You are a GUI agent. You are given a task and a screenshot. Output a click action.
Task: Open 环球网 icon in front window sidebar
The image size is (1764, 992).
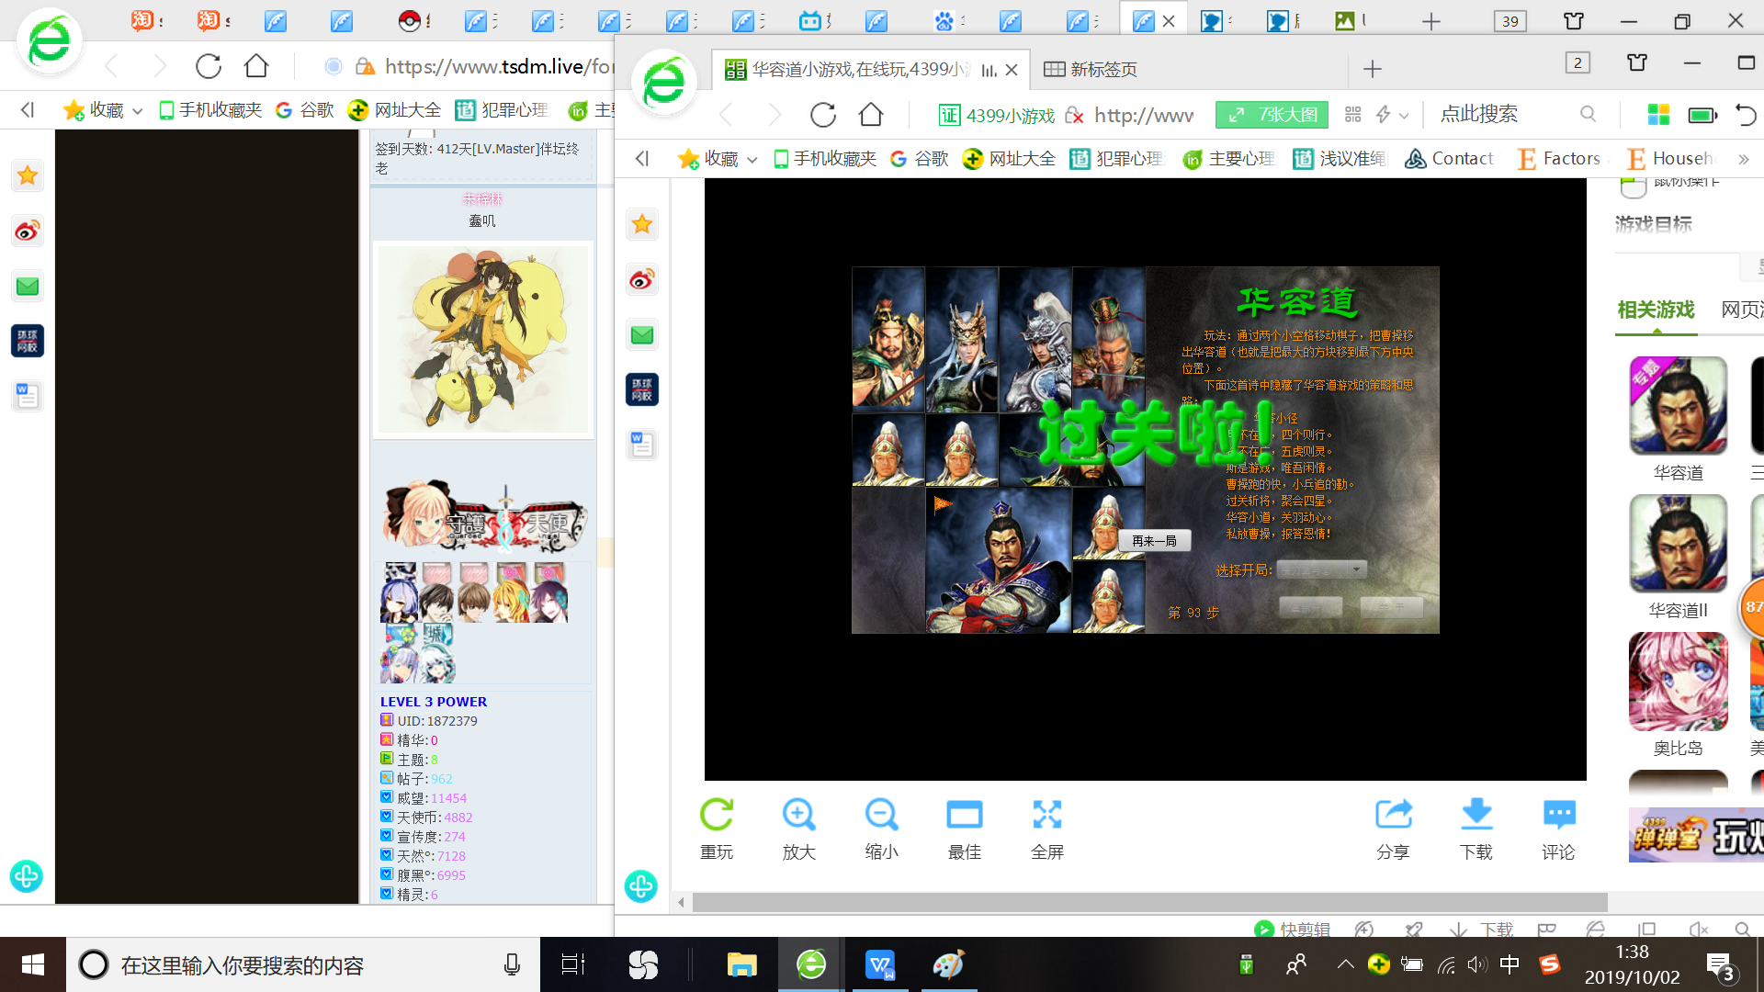[642, 389]
